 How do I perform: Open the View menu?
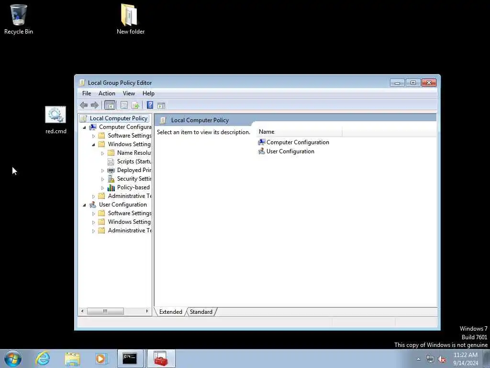(x=129, y=93)
